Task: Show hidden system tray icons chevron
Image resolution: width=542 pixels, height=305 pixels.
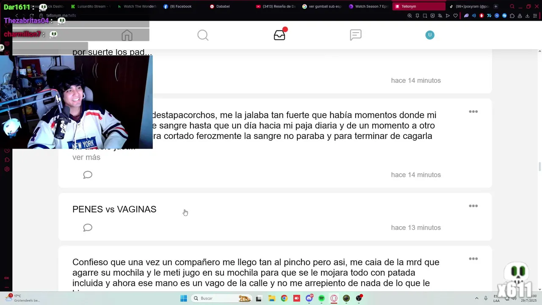Action: click(476, 298)
